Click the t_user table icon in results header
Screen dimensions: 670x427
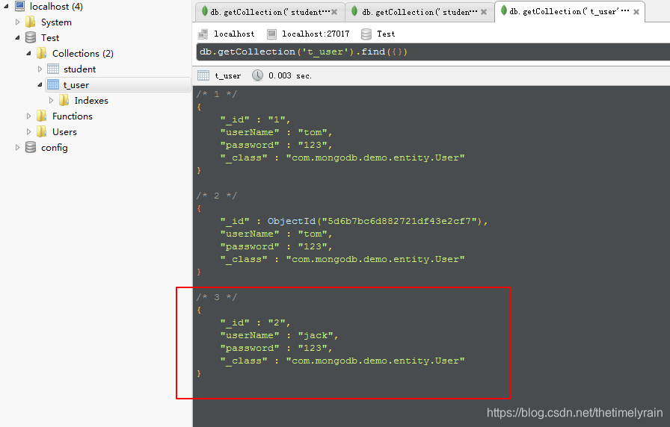pos(203,75)
